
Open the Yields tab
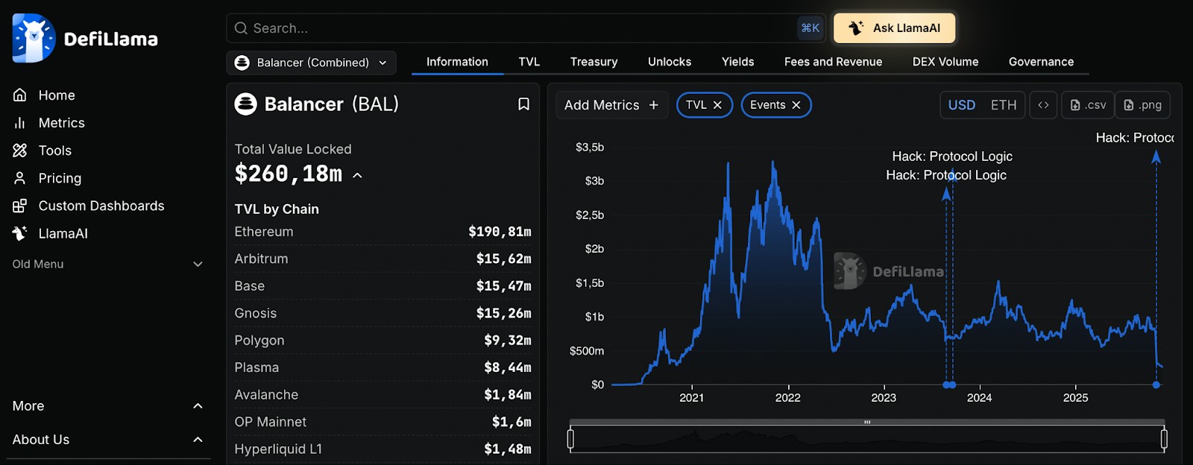738,62
